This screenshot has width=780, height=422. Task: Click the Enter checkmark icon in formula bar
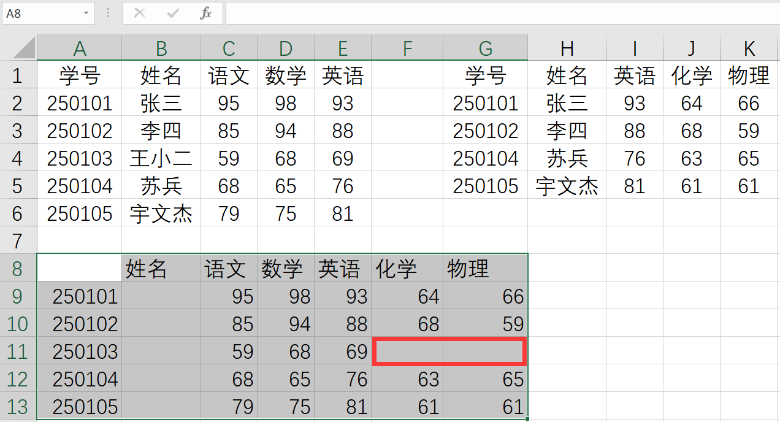173,13
